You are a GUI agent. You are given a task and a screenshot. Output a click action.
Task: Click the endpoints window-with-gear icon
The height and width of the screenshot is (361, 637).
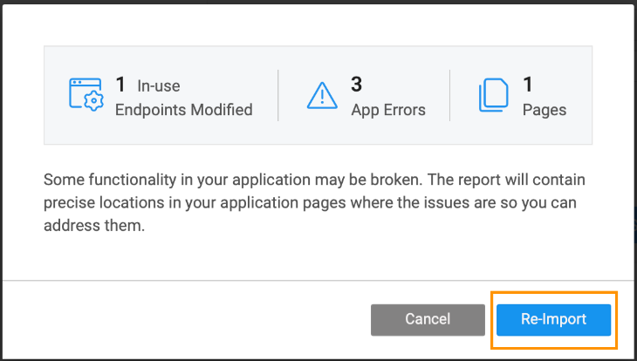86,95
